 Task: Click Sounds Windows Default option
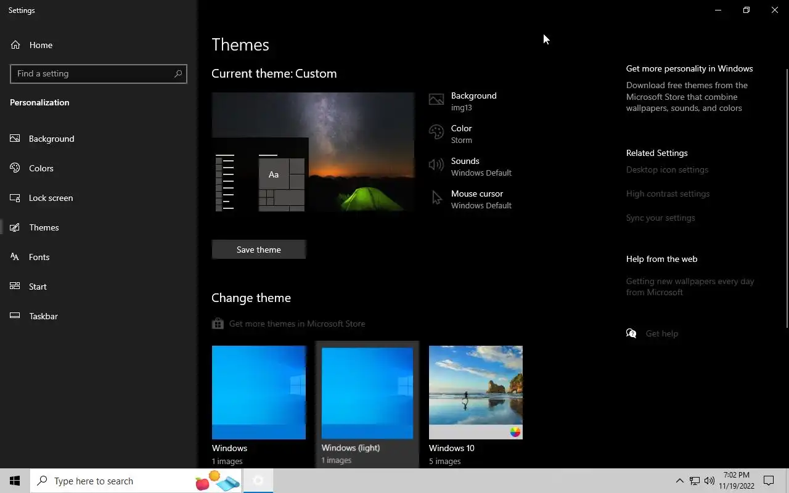tap(481, 166)
